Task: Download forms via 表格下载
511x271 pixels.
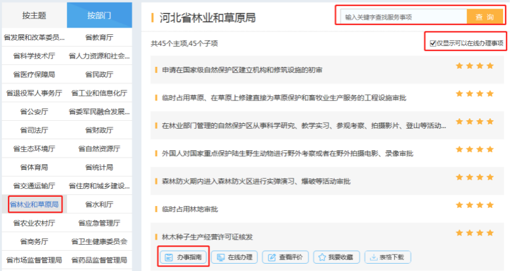Action: 388,258
